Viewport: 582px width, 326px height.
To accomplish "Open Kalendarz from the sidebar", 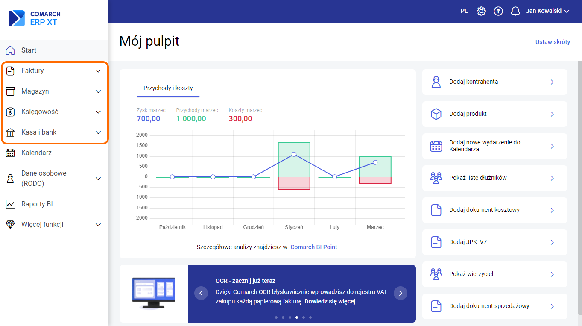I will (x=36, y=153).
